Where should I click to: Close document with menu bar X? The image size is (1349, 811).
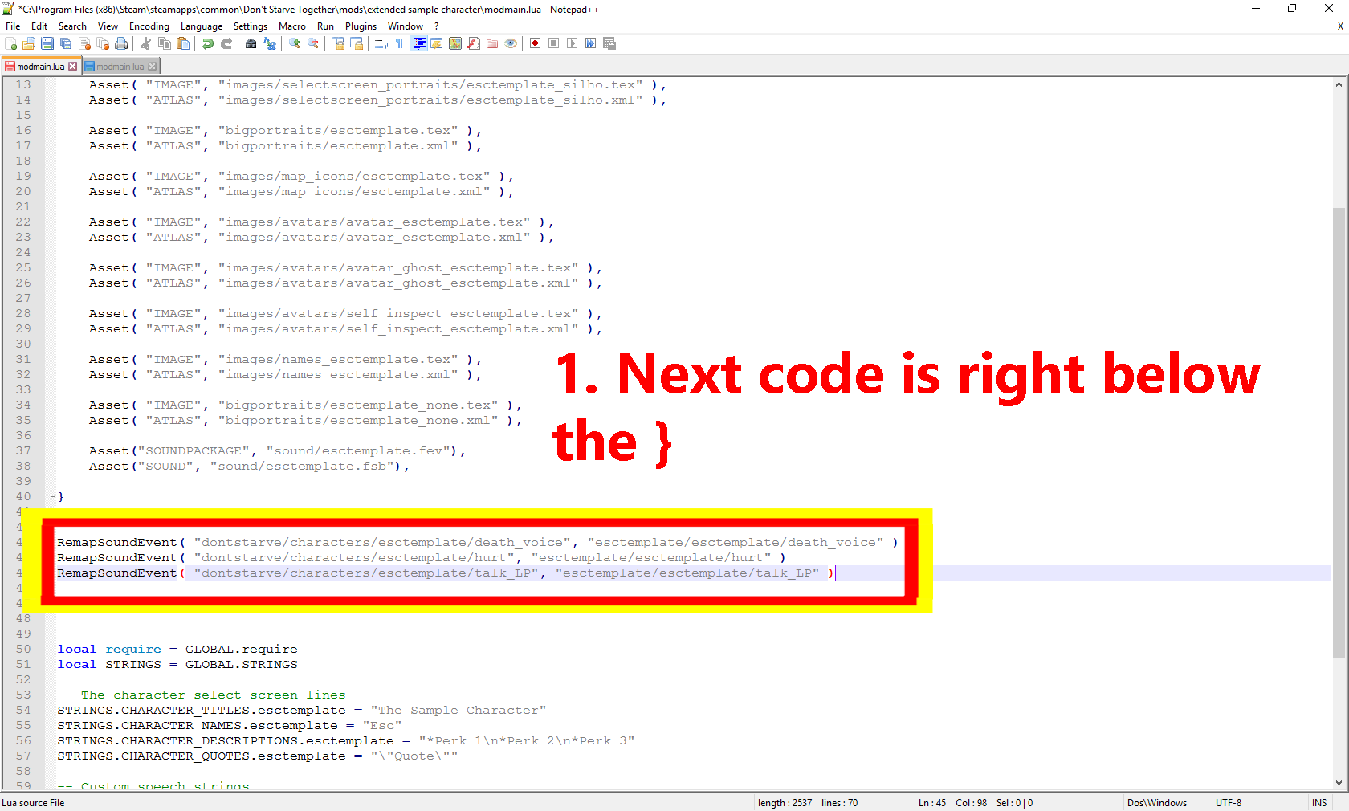pos(1340,26)
